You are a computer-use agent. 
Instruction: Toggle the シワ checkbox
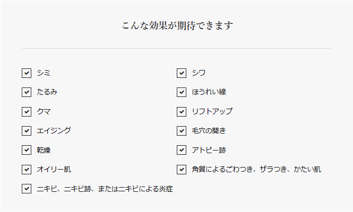182,73
